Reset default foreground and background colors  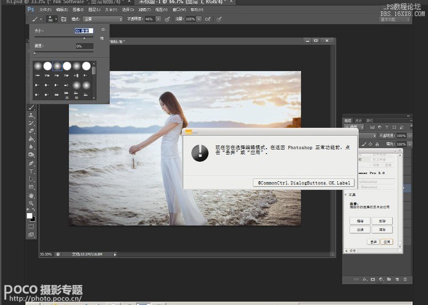pos(28,210)
